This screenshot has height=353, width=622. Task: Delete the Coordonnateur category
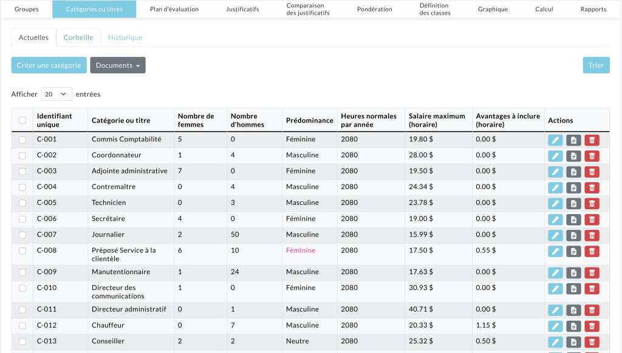592,156
